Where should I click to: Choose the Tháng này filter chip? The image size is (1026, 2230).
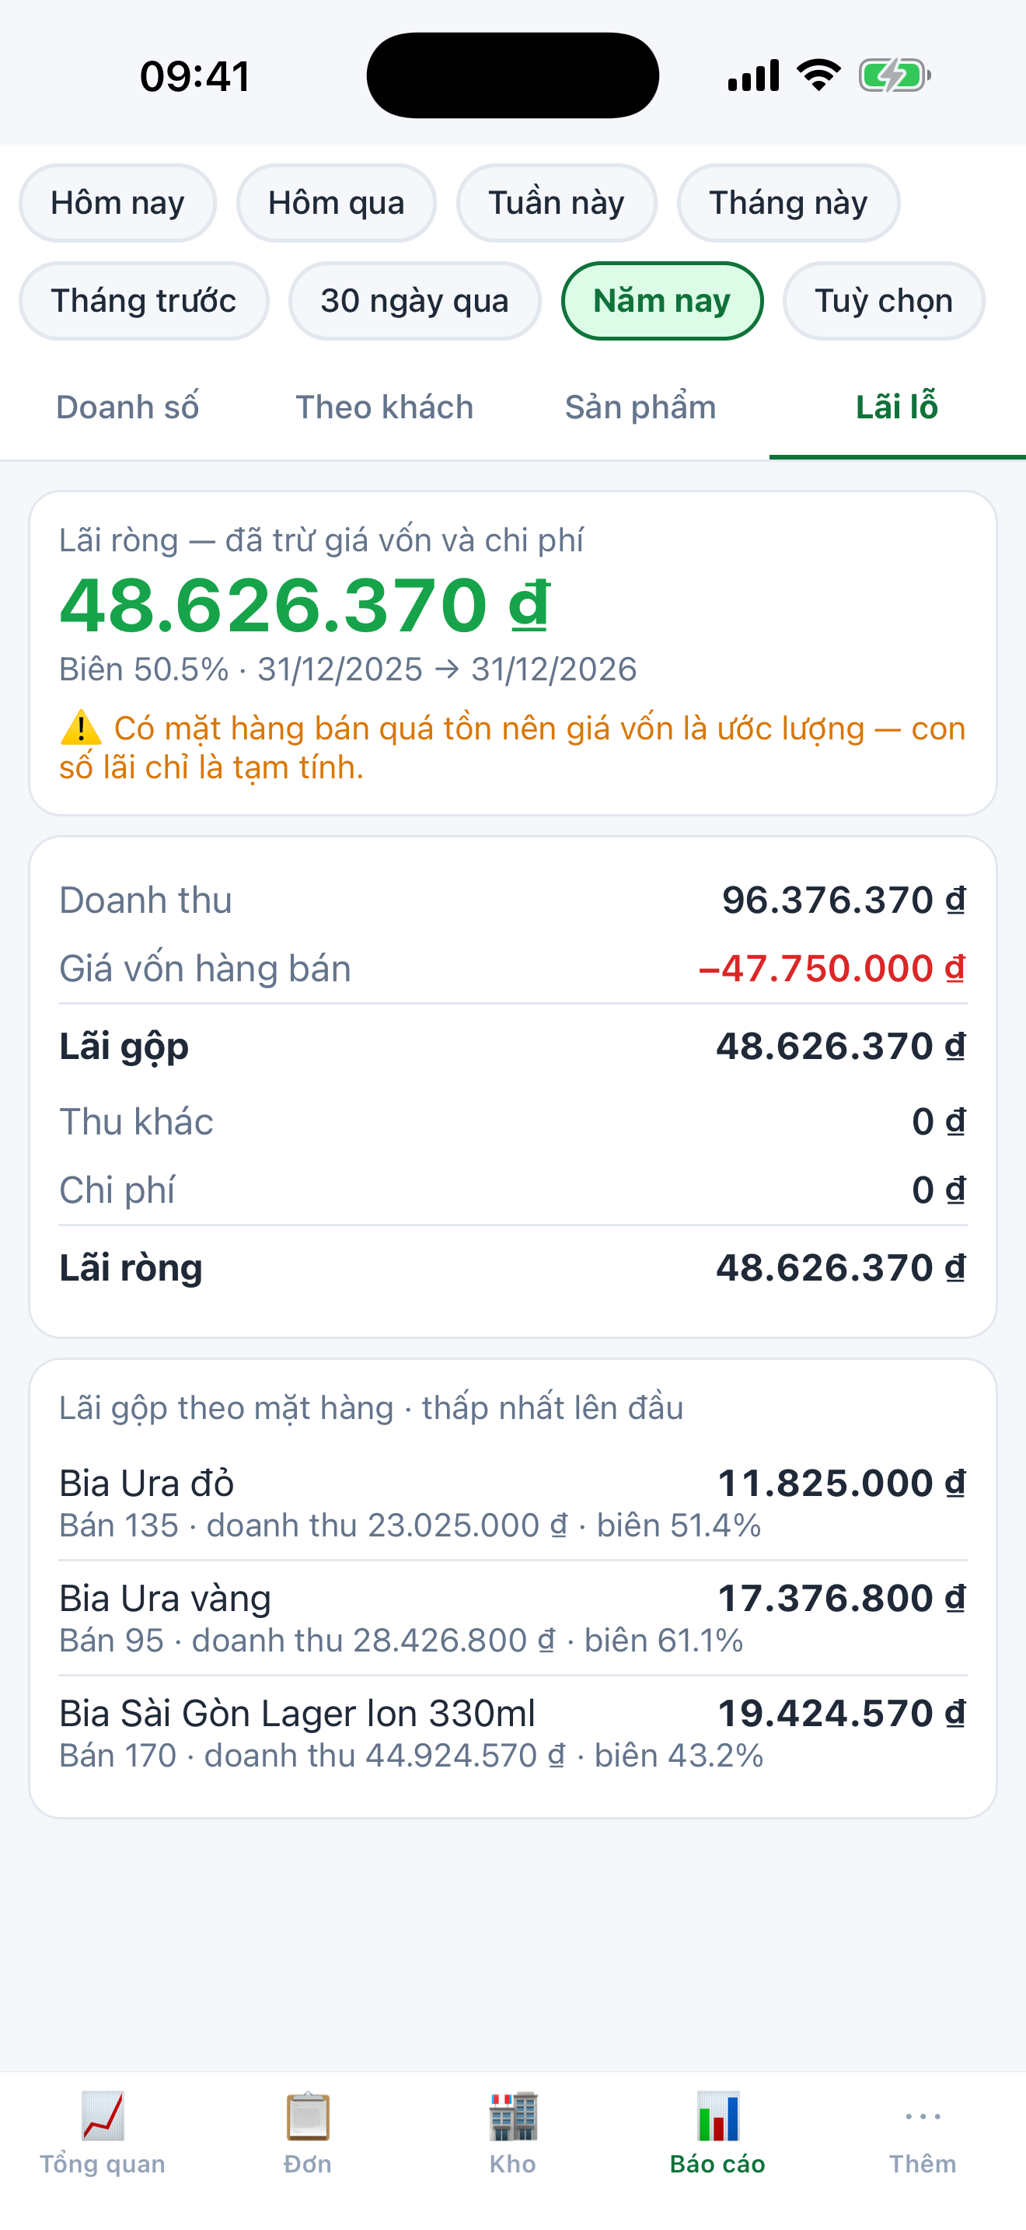coord(788,203)
